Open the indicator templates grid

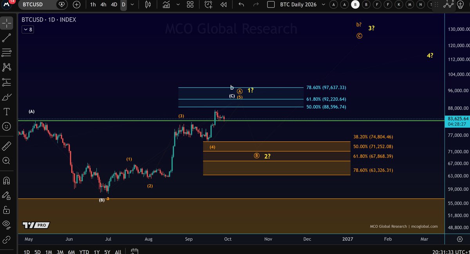[190, 5]
